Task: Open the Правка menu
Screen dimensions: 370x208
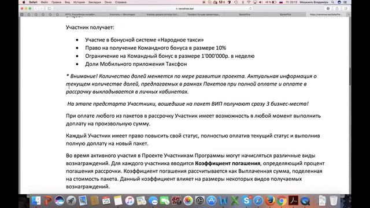Action: 56,2
